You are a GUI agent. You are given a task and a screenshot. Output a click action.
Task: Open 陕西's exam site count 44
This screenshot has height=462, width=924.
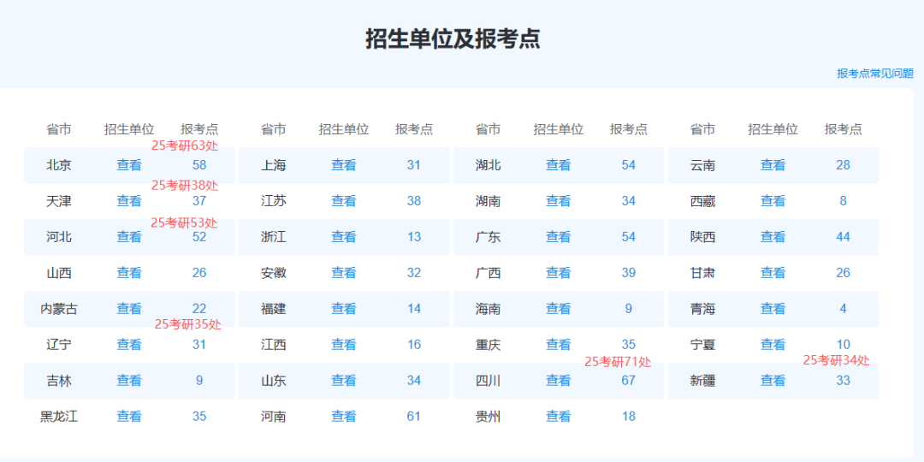(x=844, y=237)
